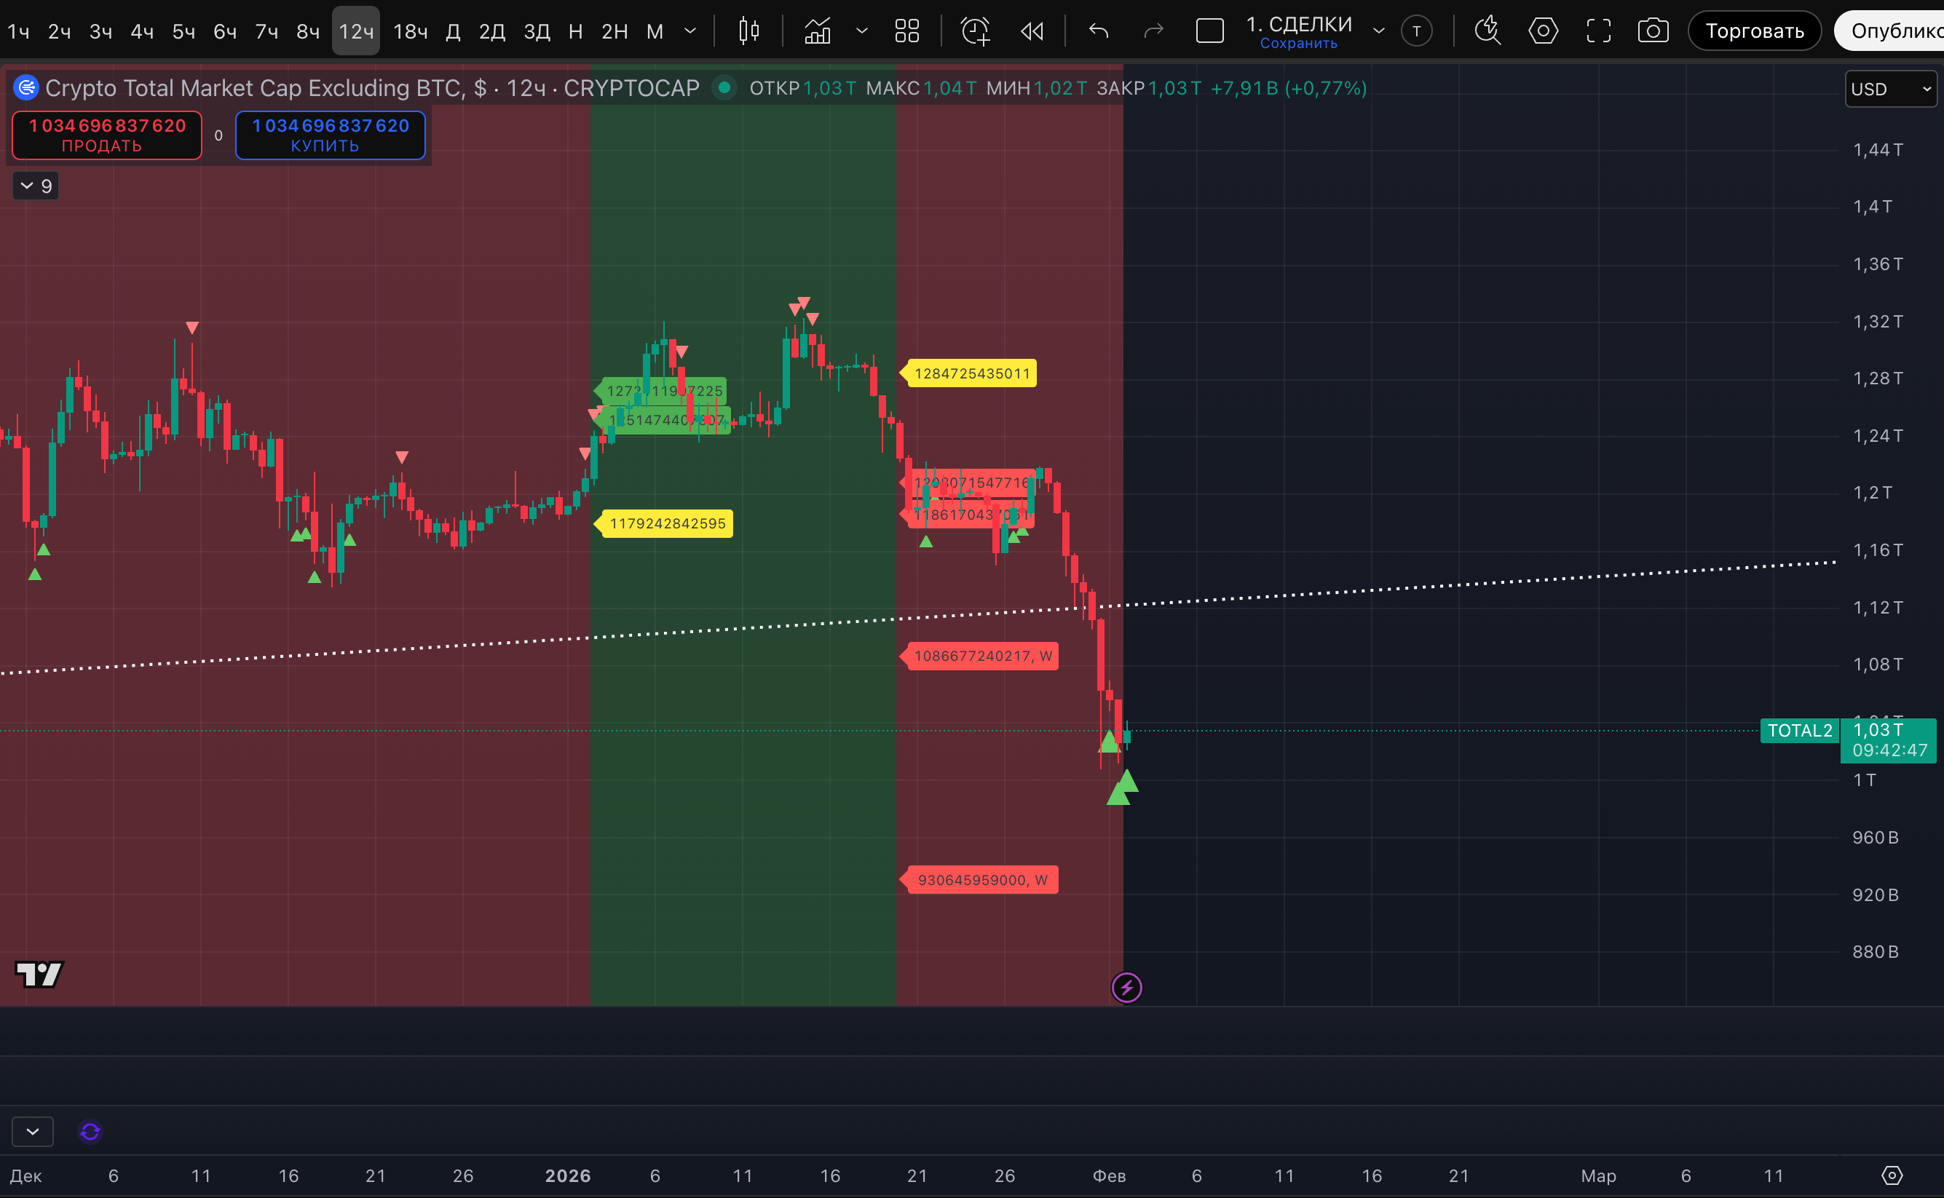The width and height of the screenshot is (1944, 1198).
Task: Open chart settings hexagon icon
Action: point(1542,31)
